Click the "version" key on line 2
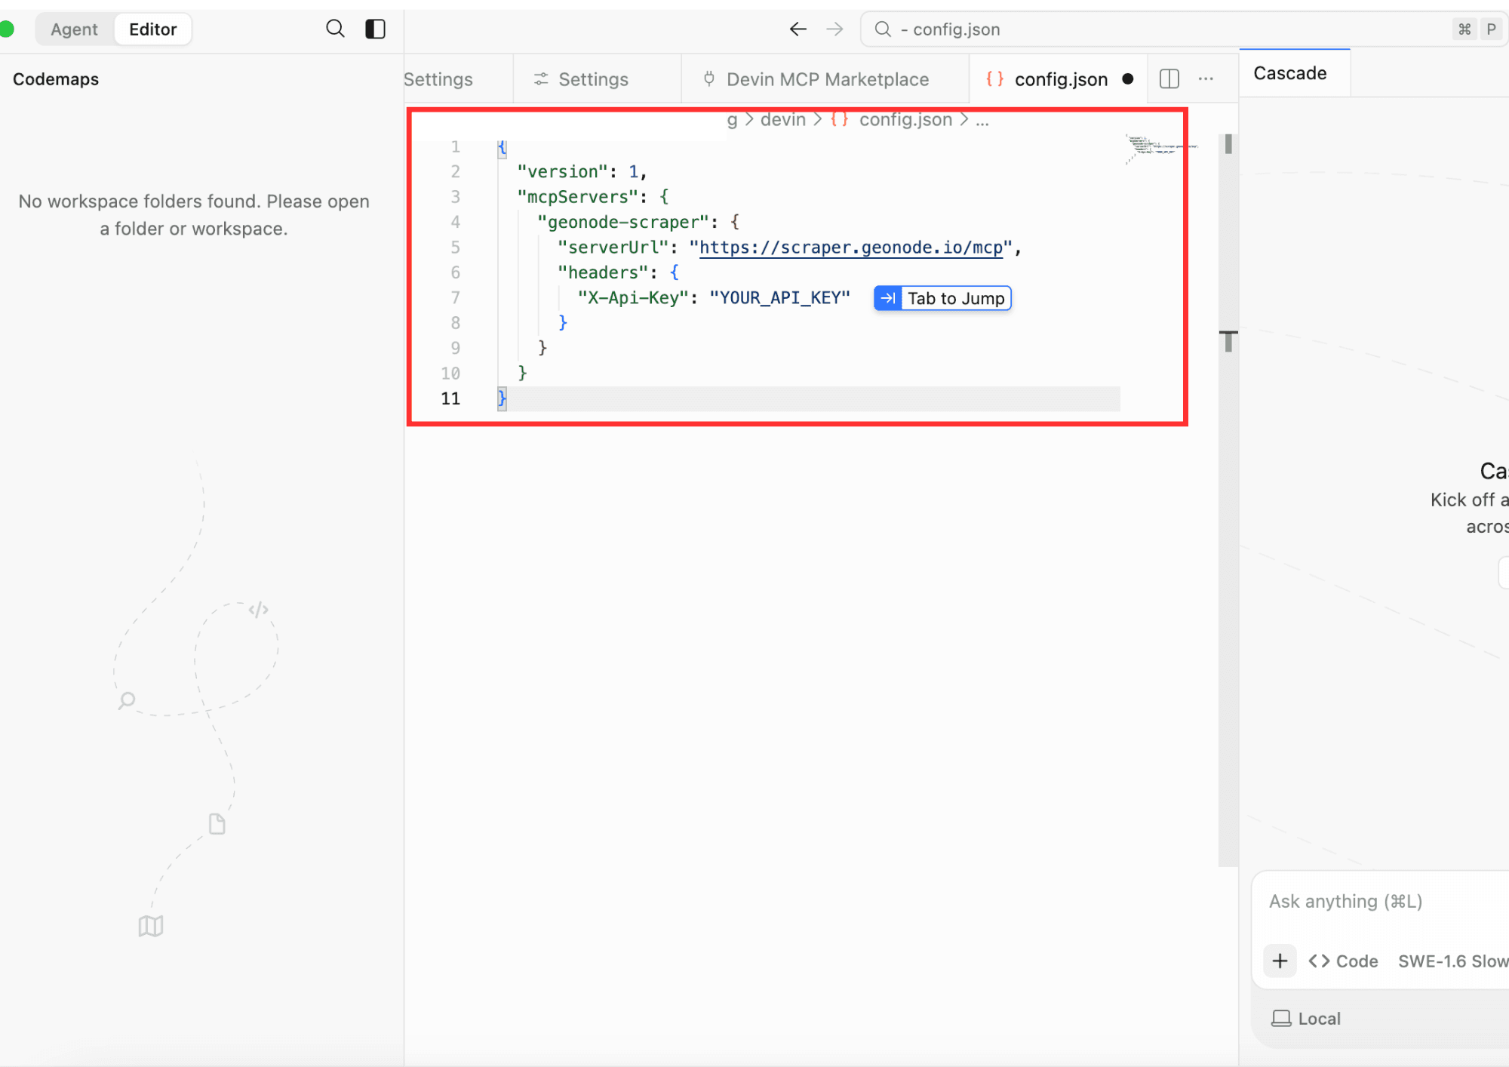The image size is (1509, 1067). (x=563, y=172)
